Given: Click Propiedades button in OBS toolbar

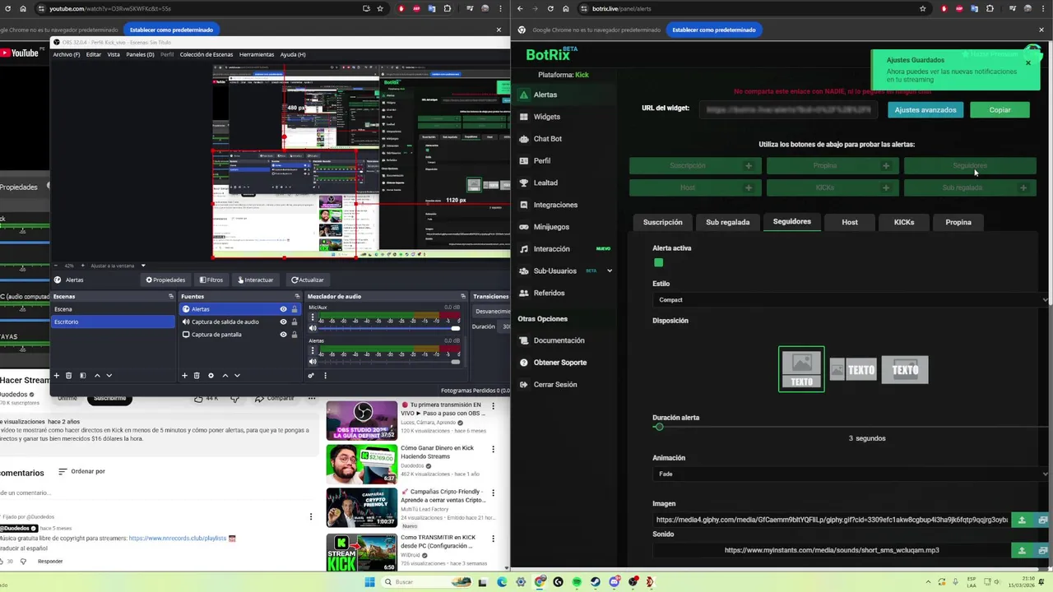Looking at the screenshot, I should pyautogui.click(x=165, y=280).
